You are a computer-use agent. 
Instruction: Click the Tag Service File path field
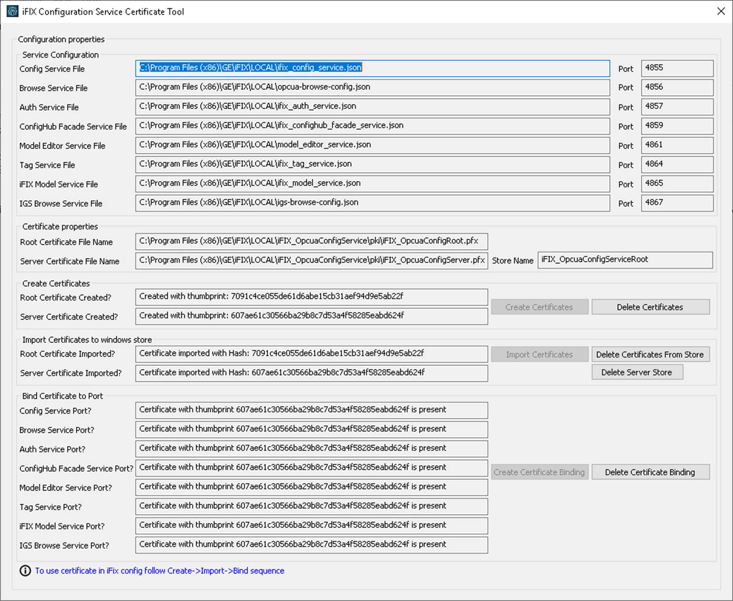[372, 164]
